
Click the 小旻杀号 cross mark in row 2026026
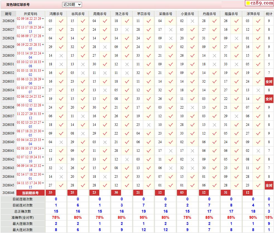(x=192, y=21)
